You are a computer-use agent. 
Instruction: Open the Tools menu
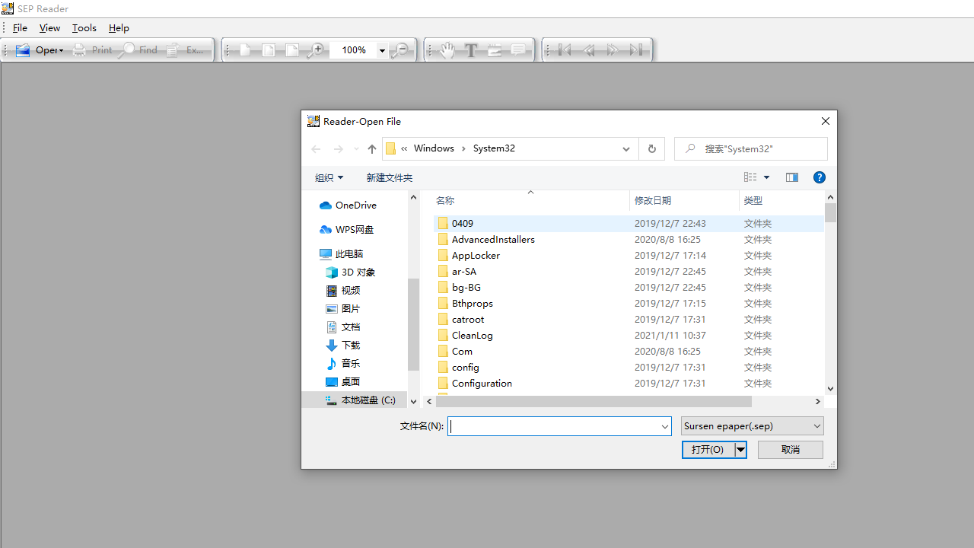pyautogui.click(x=84, y=27)
